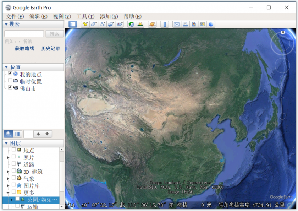
Task: Click into the search text field
Action: [x=24, y=34]
